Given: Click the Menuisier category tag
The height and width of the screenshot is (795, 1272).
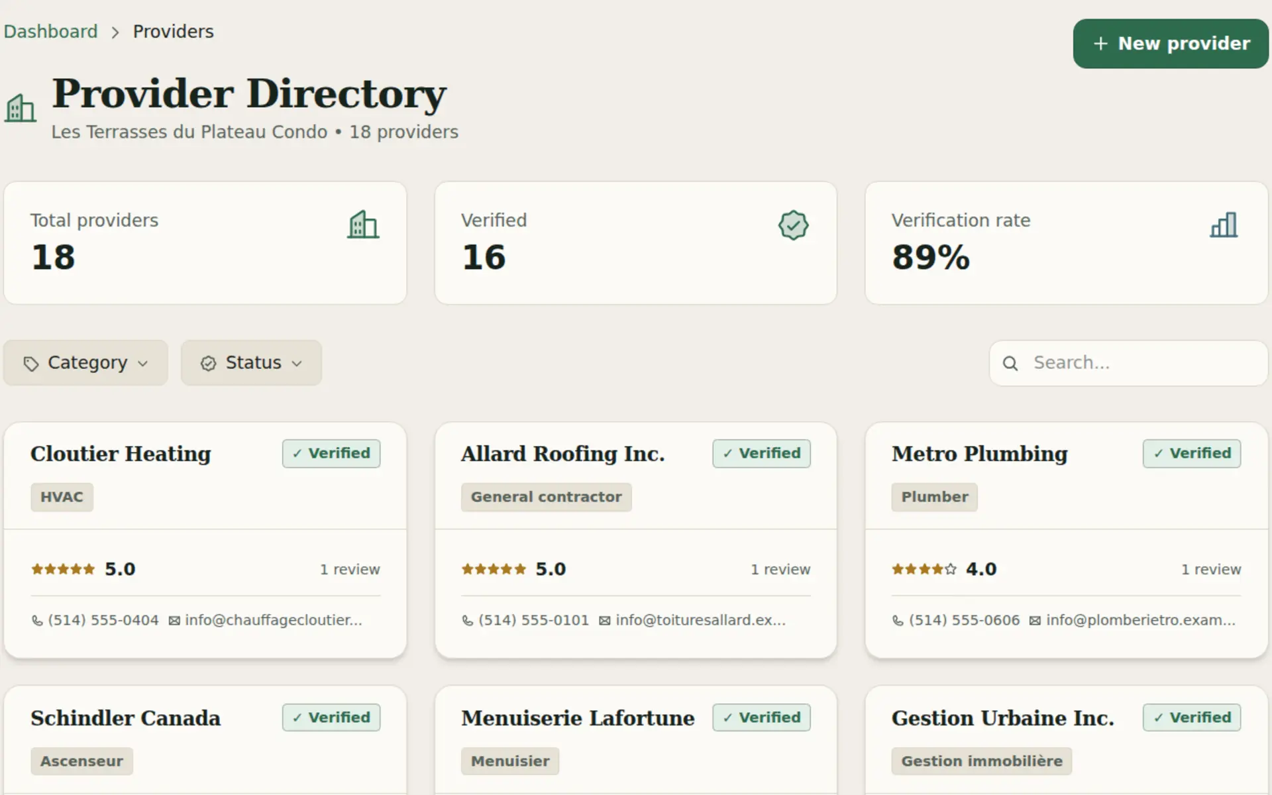Looking at the screenshot, I should click(x=510, y=761).
